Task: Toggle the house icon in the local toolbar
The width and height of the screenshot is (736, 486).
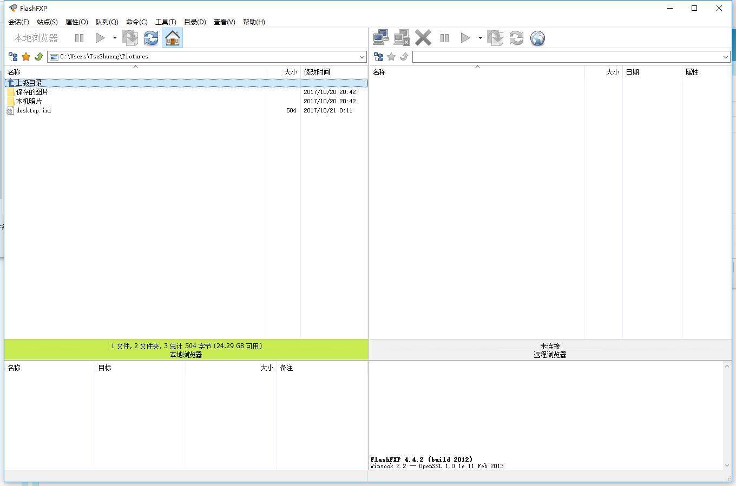Action: tap(172, 38)
